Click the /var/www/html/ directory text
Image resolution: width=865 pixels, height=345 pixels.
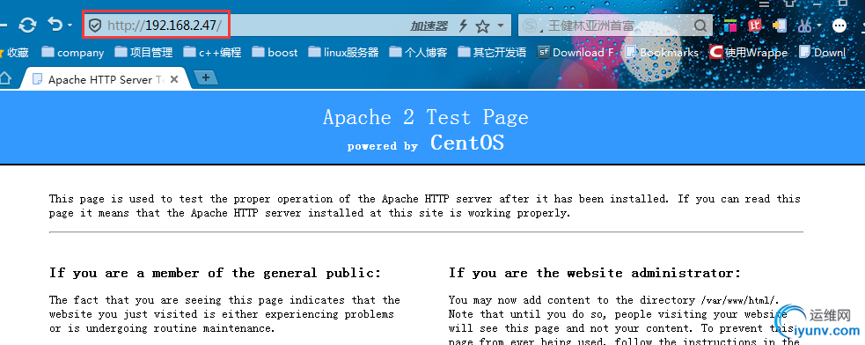click(738, 300)
